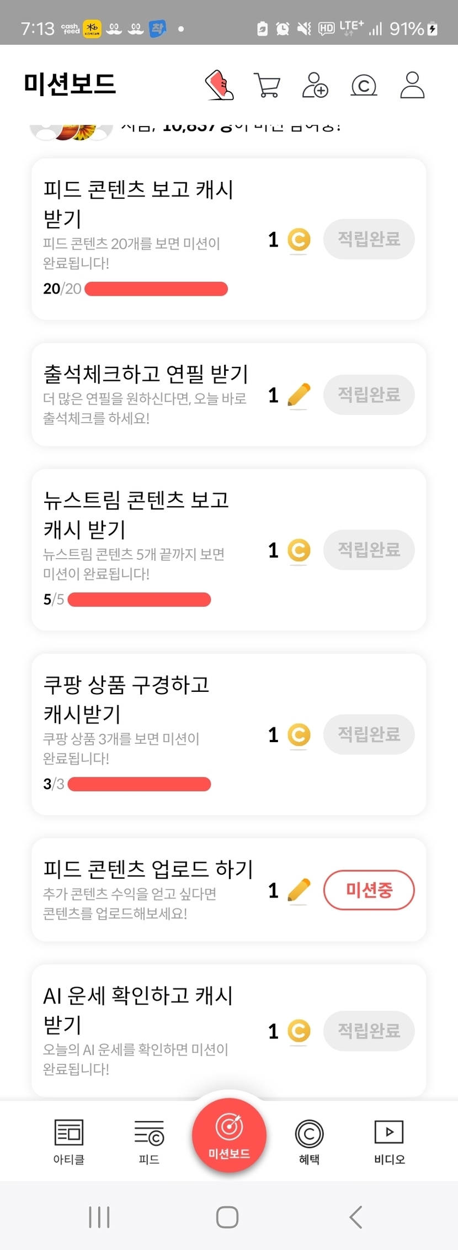Tap 적립완료 on the AI 운세 mission
The height and width of the screenshot is (1250, 458).
369,1031
